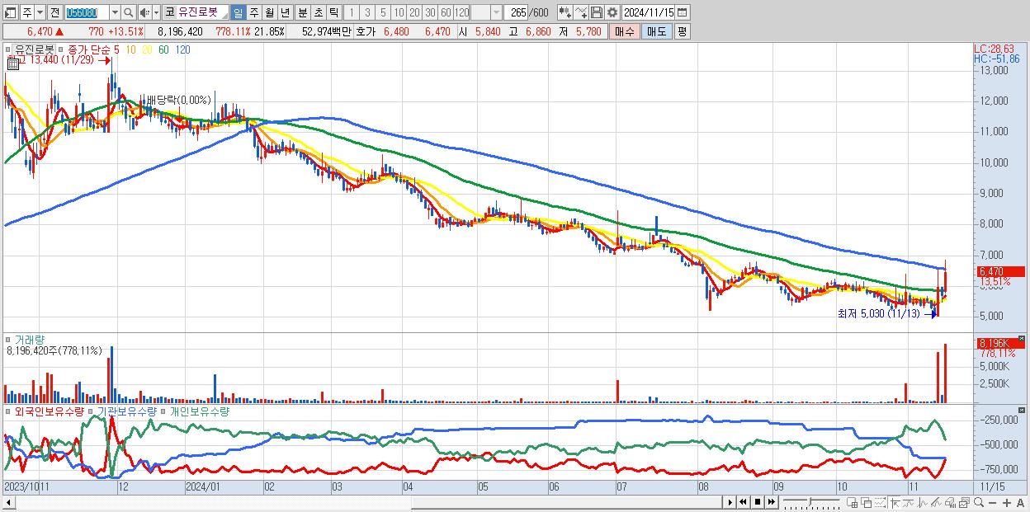Select the 120 interval button

pos(461,13)
